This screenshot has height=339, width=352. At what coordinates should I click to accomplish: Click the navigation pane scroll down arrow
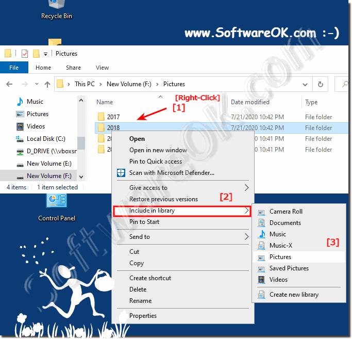click(81, 177)
